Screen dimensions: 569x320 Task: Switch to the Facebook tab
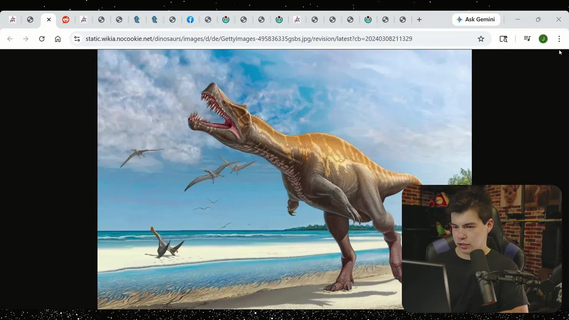click(x=190, y=20)
